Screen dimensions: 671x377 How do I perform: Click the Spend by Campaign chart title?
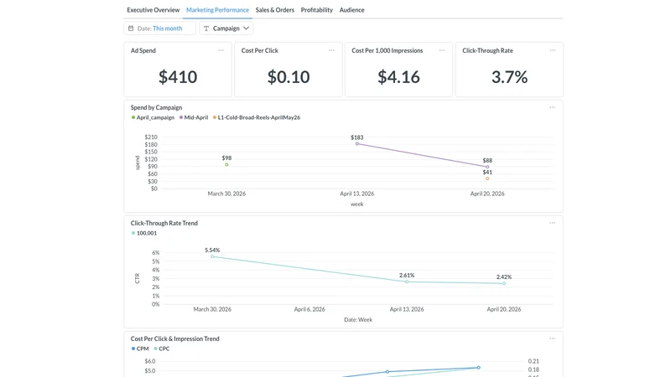pyautogui.click(x=156, y=107)
